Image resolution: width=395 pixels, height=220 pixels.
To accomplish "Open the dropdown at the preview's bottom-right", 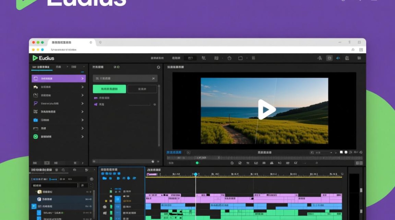I will coord(321,153).
